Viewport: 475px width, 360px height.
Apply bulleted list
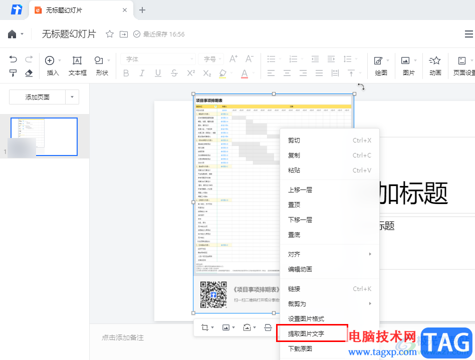coord(271,59)
